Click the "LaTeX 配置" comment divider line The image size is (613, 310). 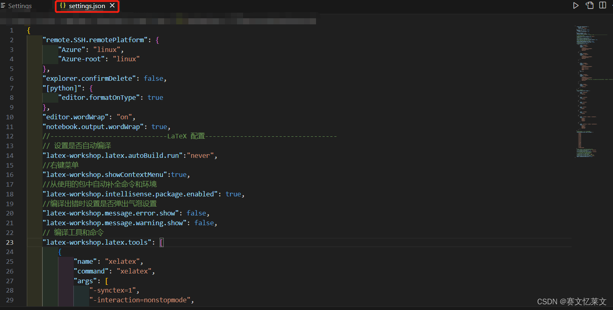(190, 136)
